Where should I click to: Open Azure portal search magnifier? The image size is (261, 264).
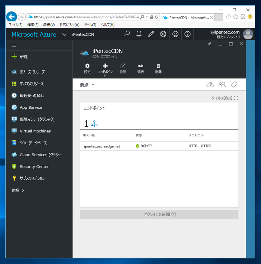pos(127,34)
